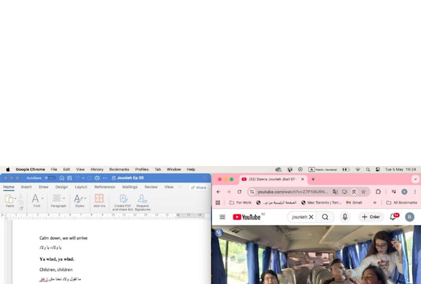421x284 pixels.
Task: Open the Paragraph group
Action: click(x=58, y=201)
